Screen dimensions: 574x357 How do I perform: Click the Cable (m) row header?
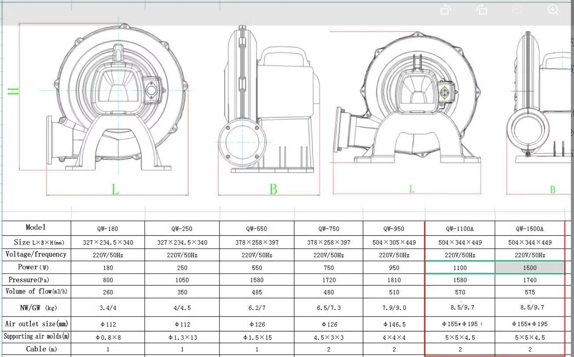coord(36,349)
